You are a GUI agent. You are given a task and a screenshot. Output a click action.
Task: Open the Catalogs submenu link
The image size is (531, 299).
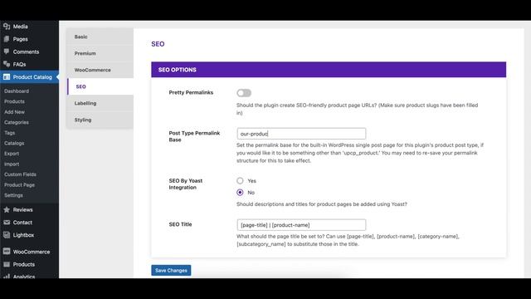[x=14, y=143]
